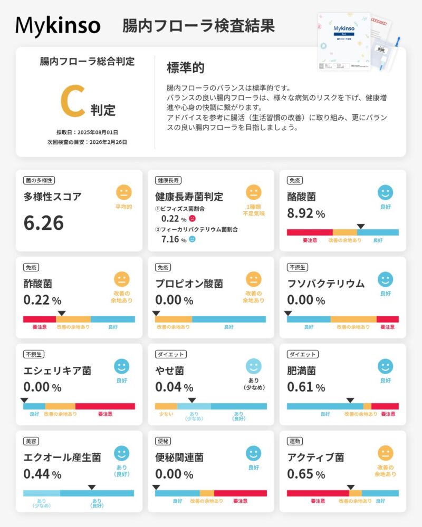Select the 便秘 category tag
Viewport: 422px width, 527px height.
(164, 441)
